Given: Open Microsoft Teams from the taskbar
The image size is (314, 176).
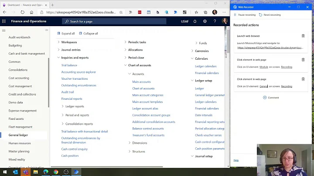Looking at the screenshot, I should point(26,172).
